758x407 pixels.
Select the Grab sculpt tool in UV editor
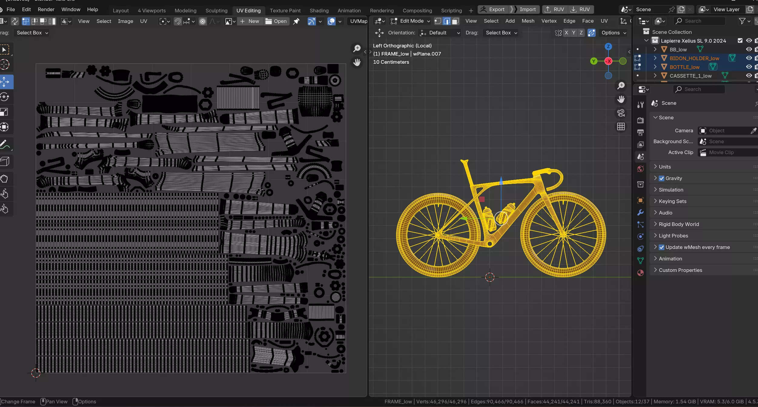[4, 179]
